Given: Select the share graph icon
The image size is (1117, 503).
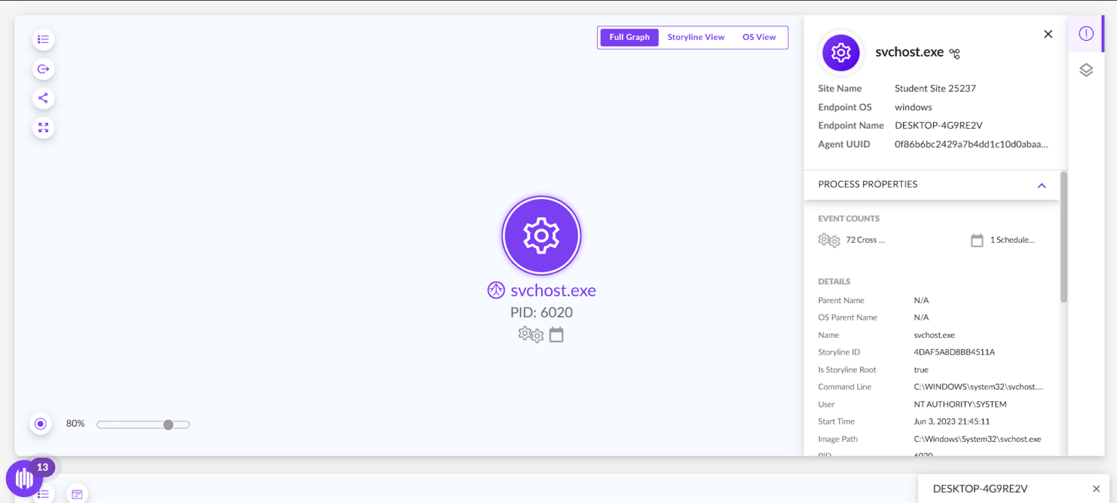Looking at the screenshot, I should [43, 98].
